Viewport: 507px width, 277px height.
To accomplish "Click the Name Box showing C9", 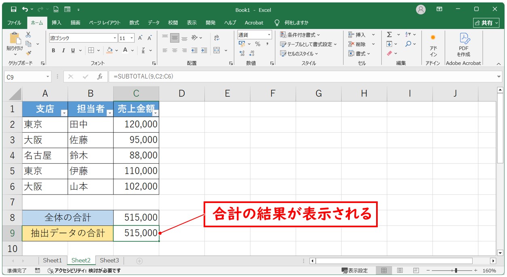I will 24,77.
